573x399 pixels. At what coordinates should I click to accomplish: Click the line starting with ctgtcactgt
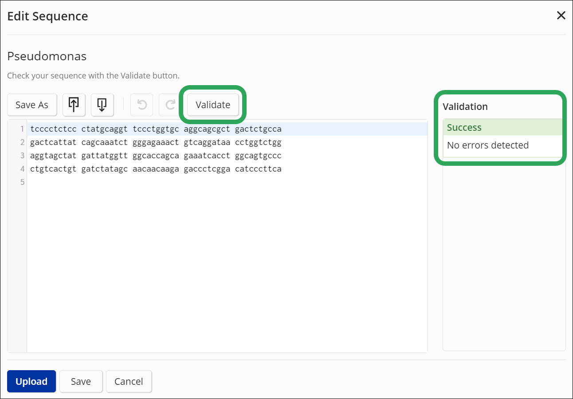click(156, 169)
